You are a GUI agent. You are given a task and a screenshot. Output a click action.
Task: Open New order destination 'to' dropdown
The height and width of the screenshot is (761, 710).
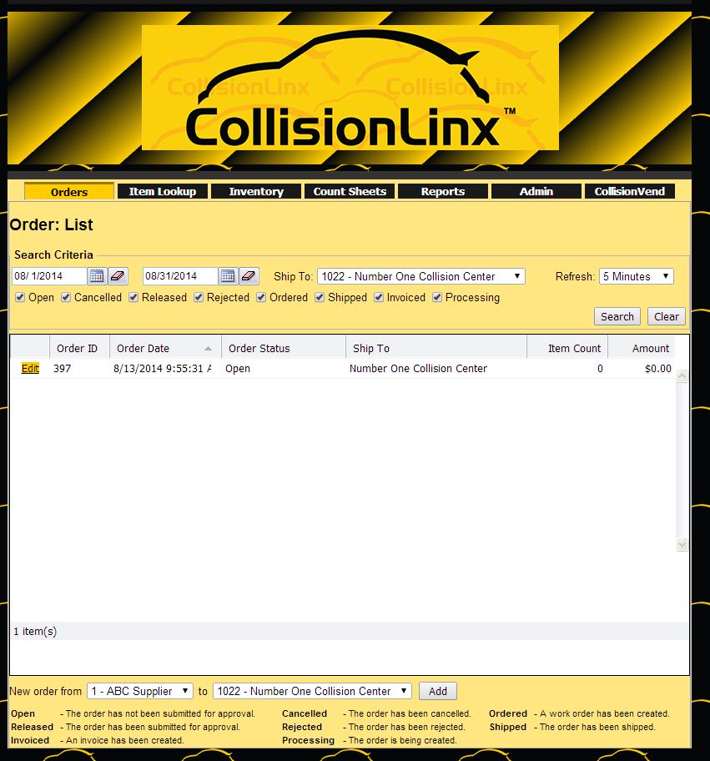313,691
